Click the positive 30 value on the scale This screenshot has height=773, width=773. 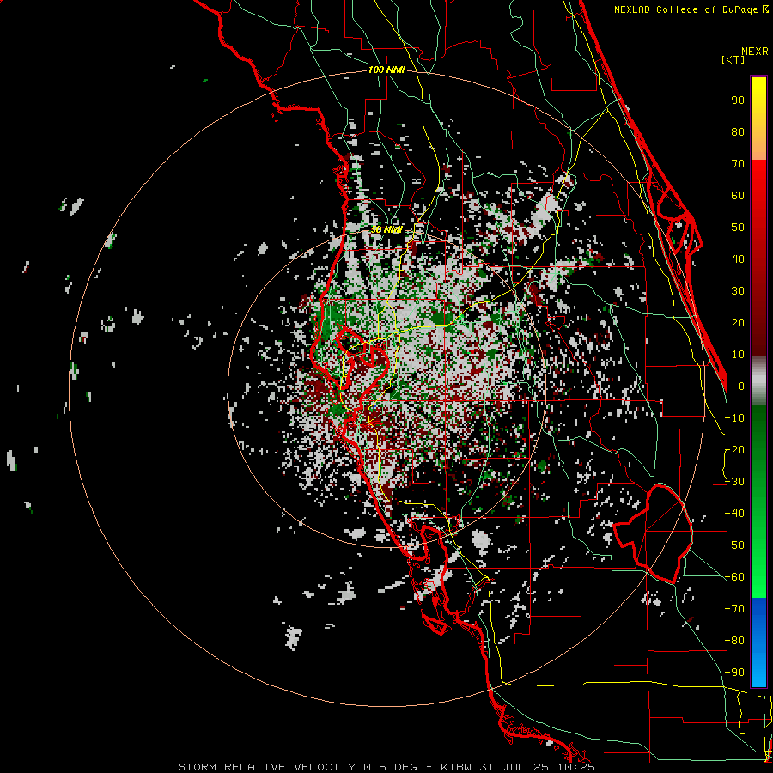[x=738, y=291]
